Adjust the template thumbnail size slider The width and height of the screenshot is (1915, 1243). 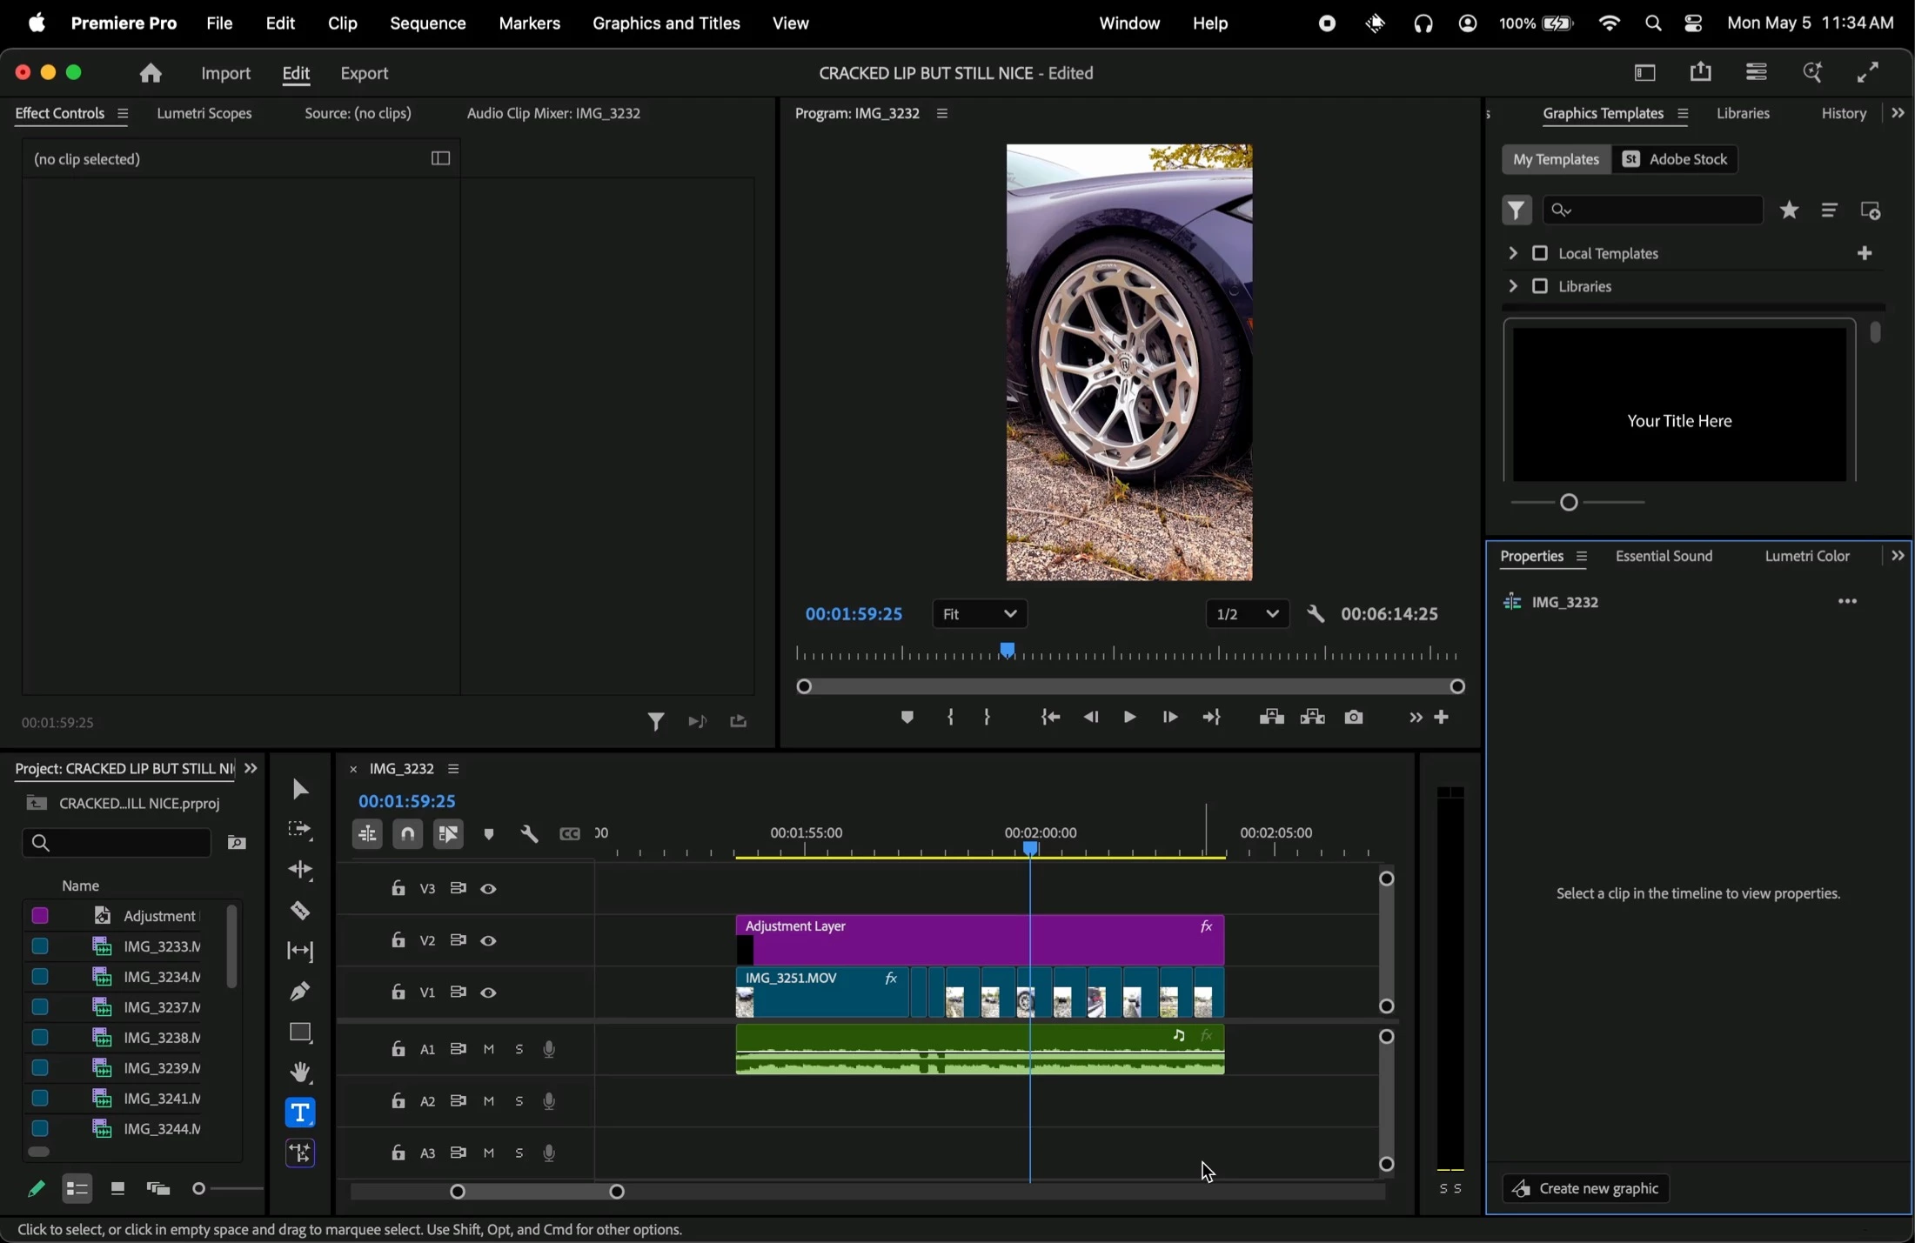(x=1570, y=503)
